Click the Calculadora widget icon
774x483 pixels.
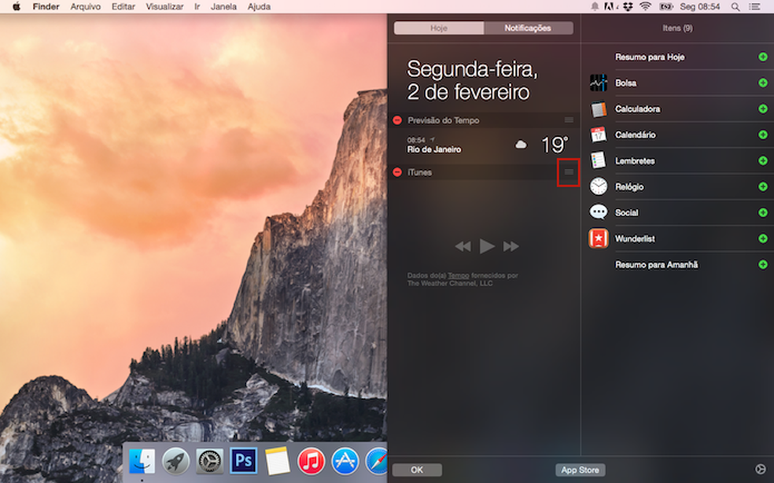(x=598, y=109)
